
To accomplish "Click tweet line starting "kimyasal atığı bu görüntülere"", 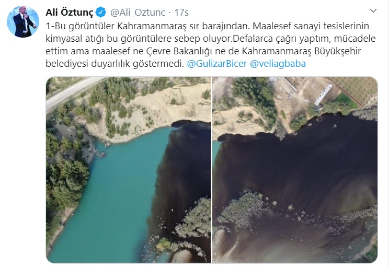I will click(211, 39).
